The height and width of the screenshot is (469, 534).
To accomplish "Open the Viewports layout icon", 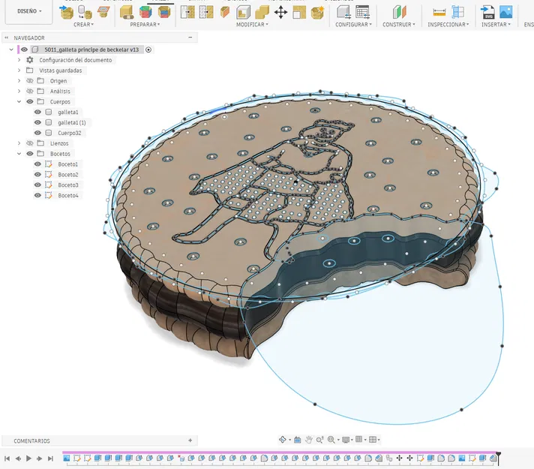I will (373, 440).
